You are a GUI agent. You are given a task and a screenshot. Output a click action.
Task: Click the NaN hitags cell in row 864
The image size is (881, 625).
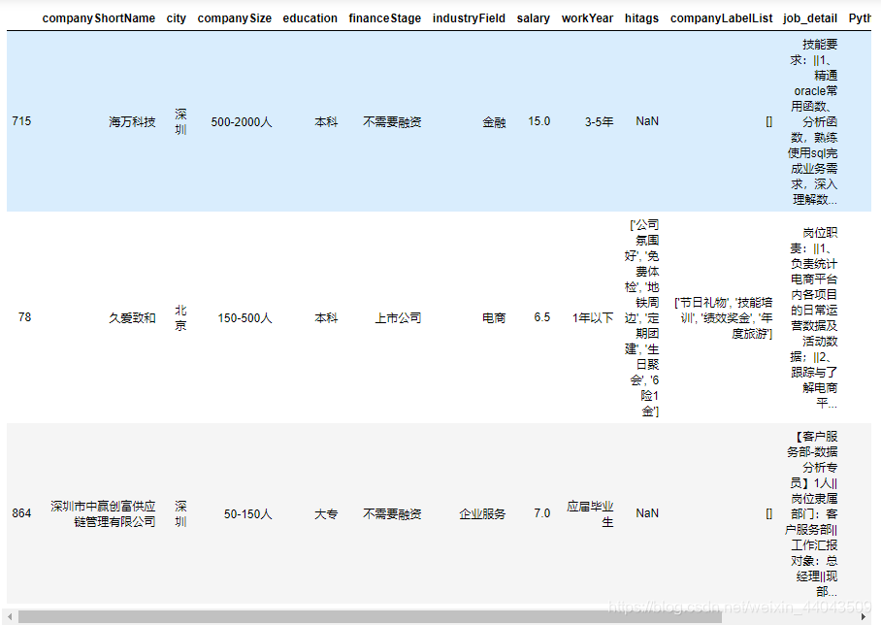point(647,513)
